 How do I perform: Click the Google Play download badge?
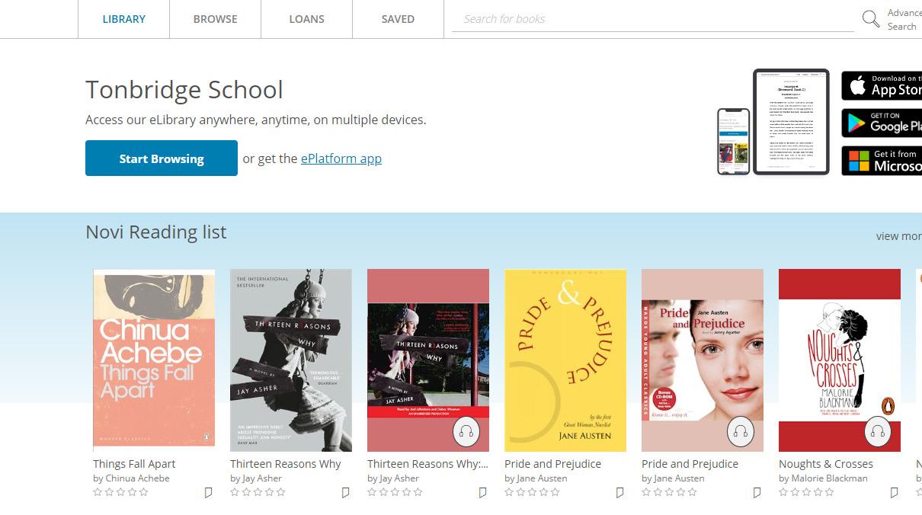(x=882, y=123)
